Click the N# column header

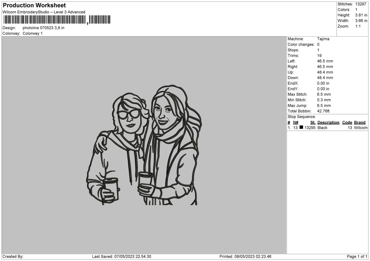coord(295,122)
